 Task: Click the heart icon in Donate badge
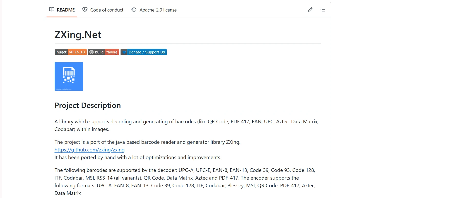point(124,52)
